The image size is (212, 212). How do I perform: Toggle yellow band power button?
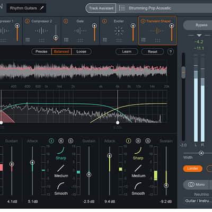point(129,141)
